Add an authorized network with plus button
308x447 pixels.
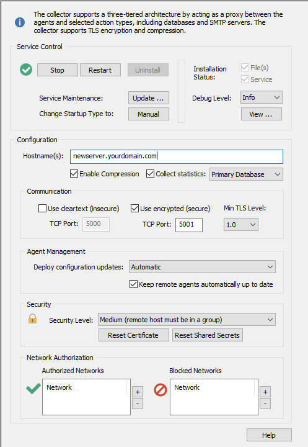(138, 392)
